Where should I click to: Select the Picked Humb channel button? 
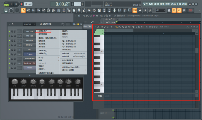pyautogui.click(x=30, y=59)
